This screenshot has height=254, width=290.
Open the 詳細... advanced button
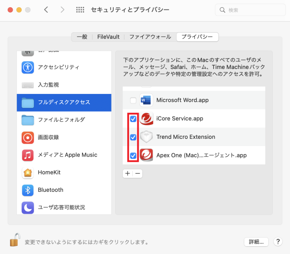tap(256, 242)
